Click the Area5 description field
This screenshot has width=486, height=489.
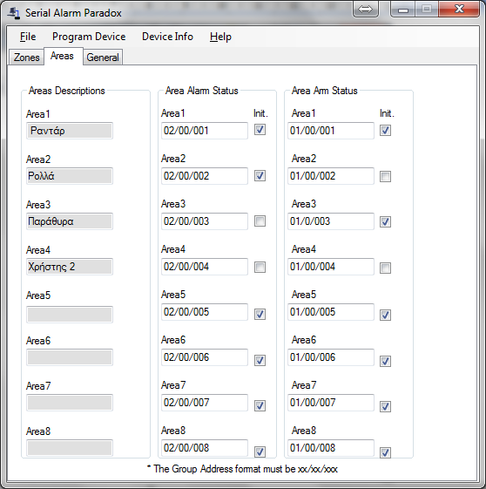pyautogui.click(x=70, y=315)
